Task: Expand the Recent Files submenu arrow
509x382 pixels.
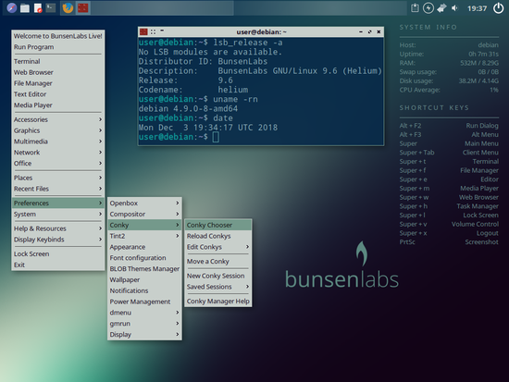Action: click(100, 189)
